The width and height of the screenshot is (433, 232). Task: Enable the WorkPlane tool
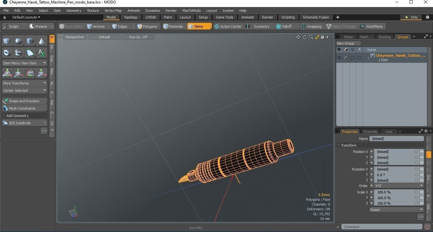point(372,26)
